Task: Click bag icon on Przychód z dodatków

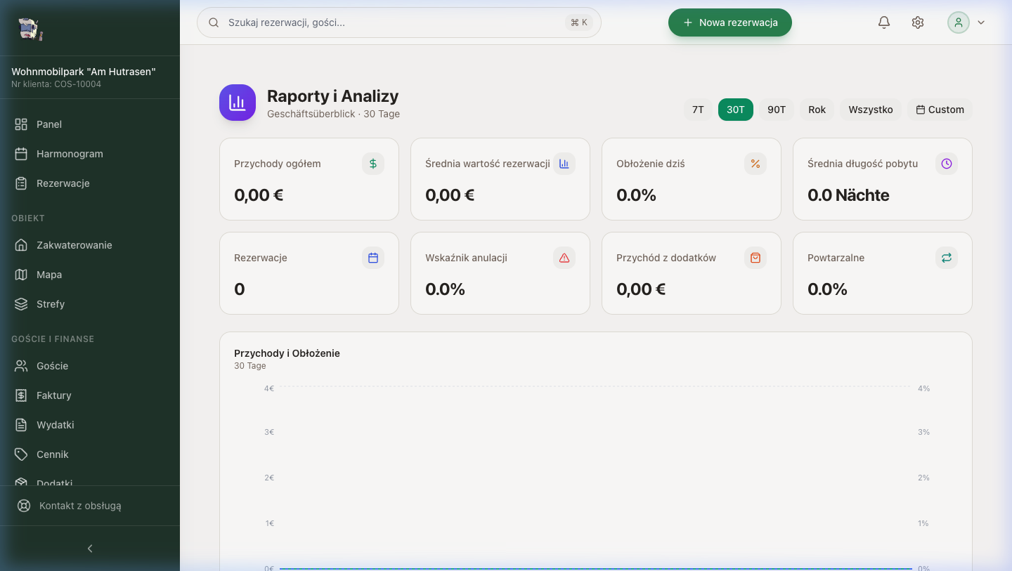Action: (755, 258)
